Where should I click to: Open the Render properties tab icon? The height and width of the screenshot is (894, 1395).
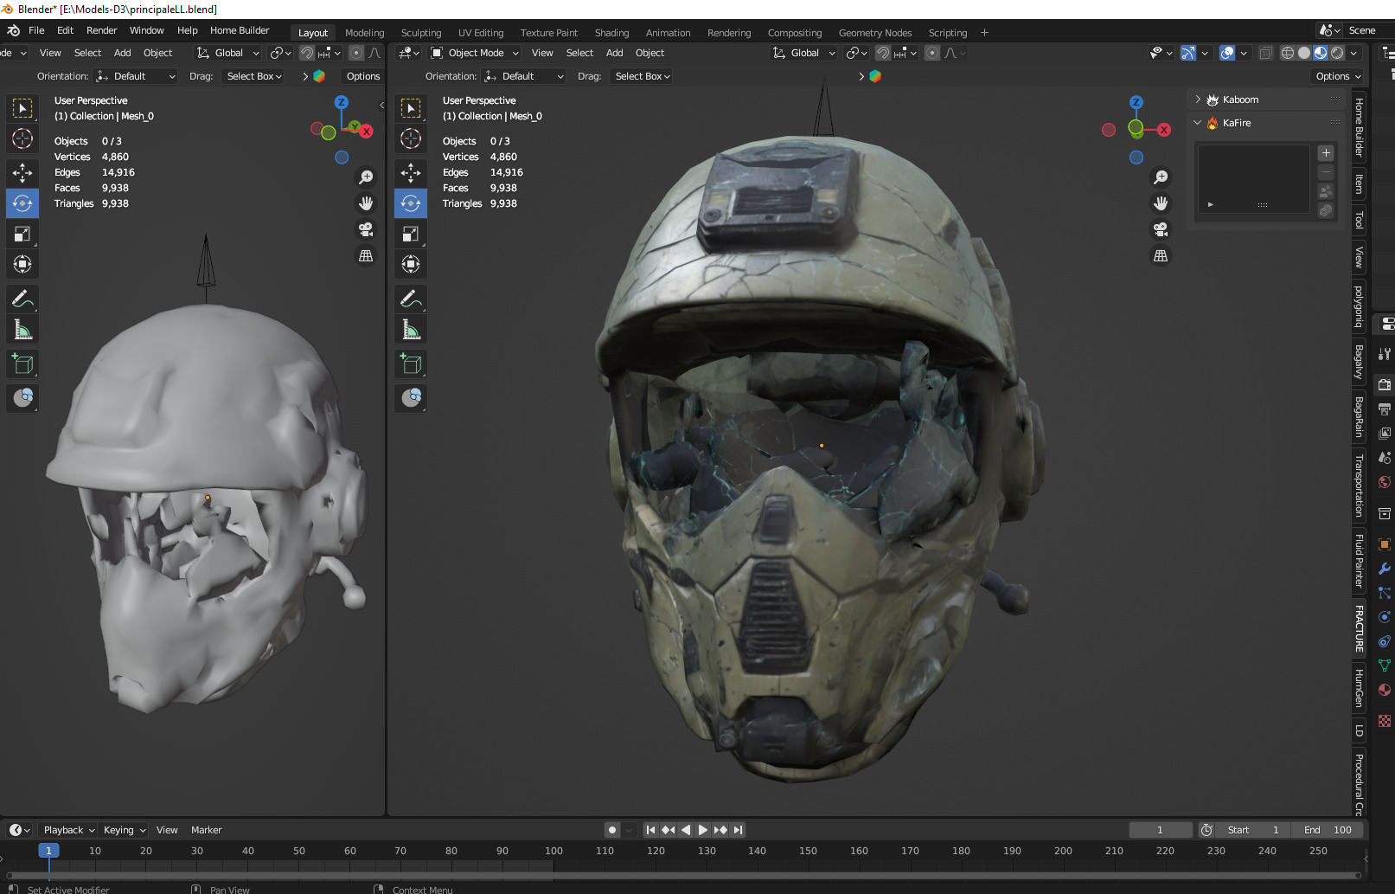(x=1385, y=384)
